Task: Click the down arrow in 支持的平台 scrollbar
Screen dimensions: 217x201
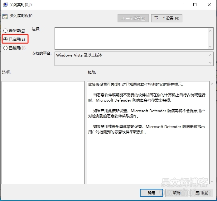Action: click(x=210, y=63)
